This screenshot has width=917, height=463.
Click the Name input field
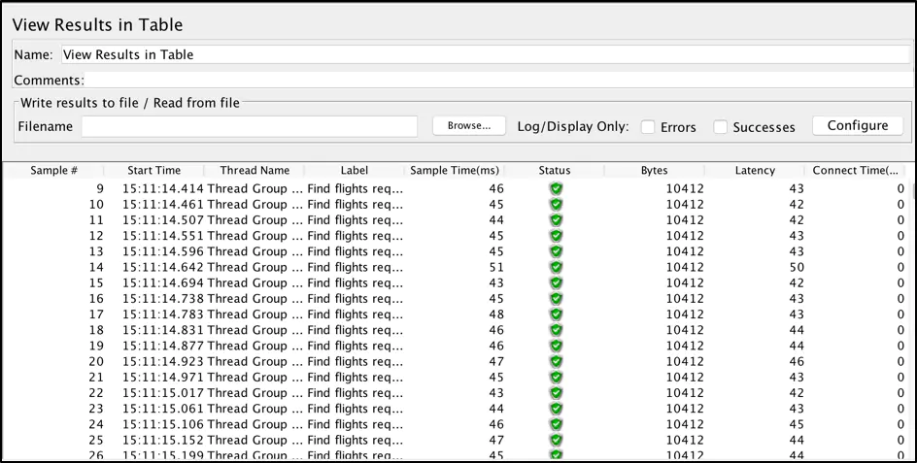[x=486, y=55]
